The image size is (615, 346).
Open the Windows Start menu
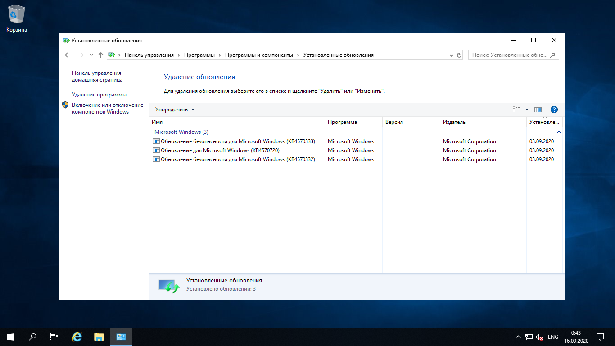[x=11, y=337]
